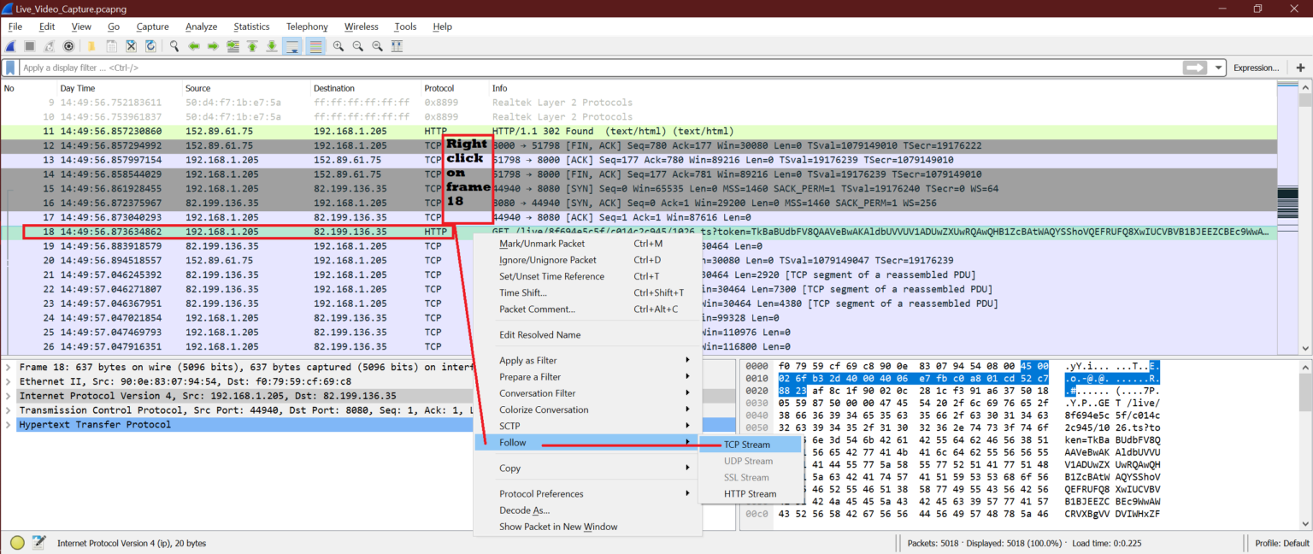This screenshot has width=1313, height=554.
Task: Click the Expert Information circle in status bar
Action: (16, 542)
